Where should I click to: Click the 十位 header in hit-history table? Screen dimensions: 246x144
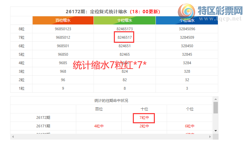click(144, 109)
